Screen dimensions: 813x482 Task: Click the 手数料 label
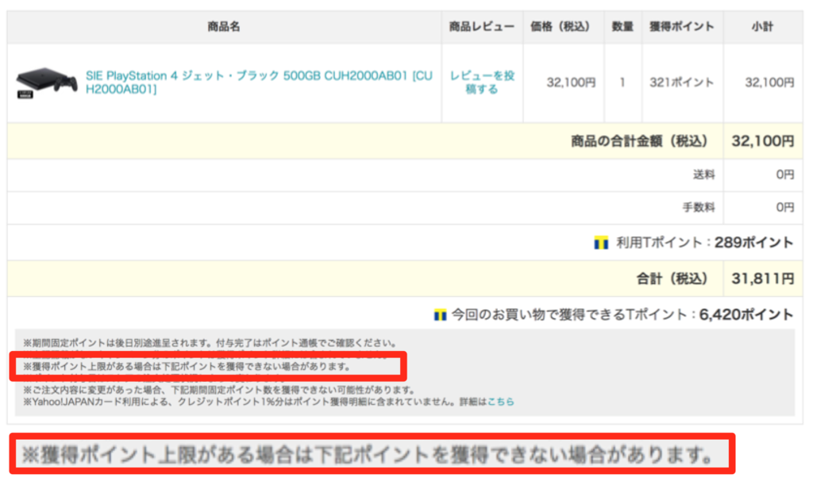pos(699,207)
